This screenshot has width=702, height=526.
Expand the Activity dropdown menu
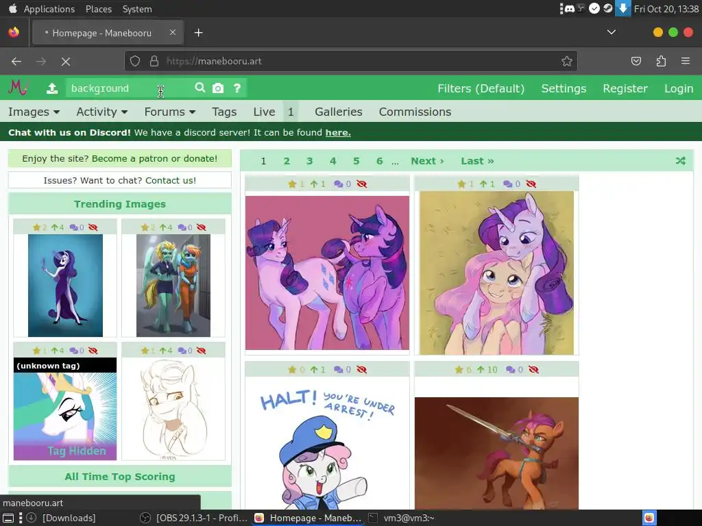point(102,112)
